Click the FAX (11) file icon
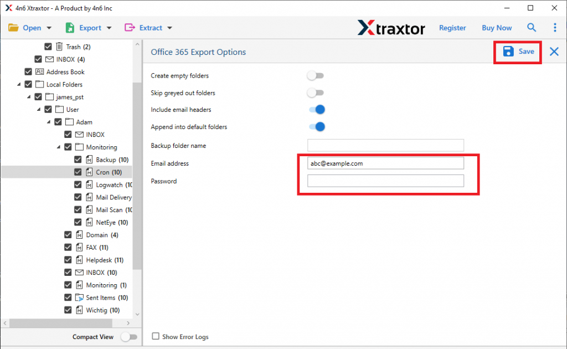Viewport: 567px width, 349px height. (79, 248)
